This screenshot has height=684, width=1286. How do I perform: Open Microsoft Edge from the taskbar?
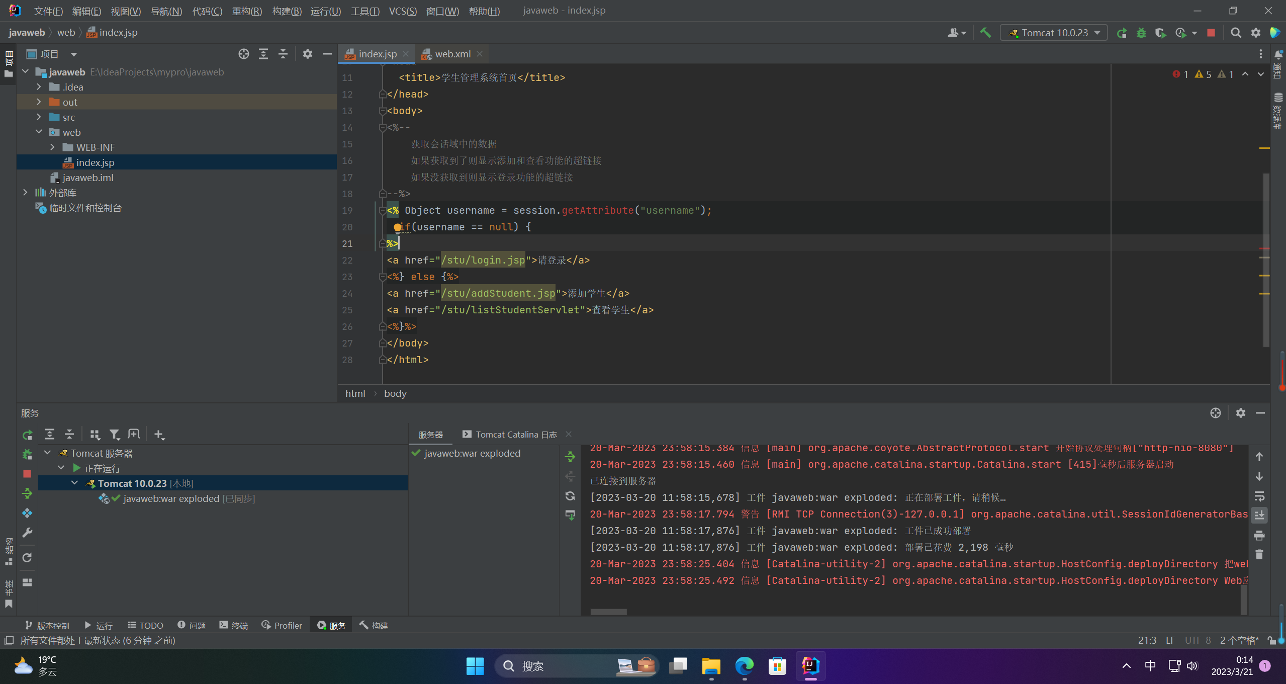(x=744, y=666)
